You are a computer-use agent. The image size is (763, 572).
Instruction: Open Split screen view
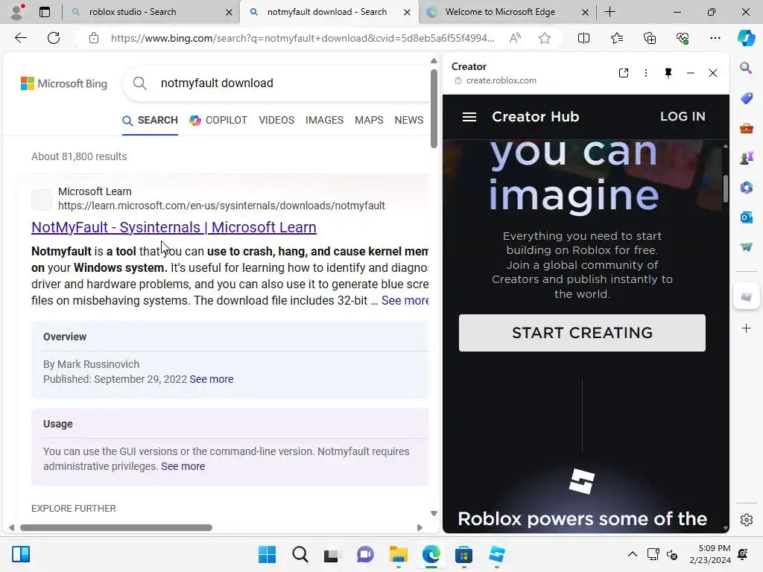point(583,38)
